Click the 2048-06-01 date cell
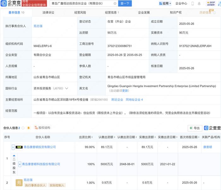221x190 pixels. [127, 164]
